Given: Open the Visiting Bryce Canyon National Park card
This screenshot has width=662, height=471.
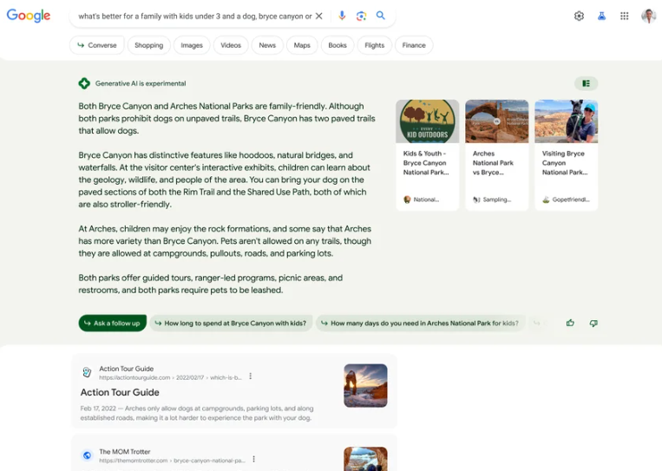Looking at the screenshot, I should [x=567, y=155].
